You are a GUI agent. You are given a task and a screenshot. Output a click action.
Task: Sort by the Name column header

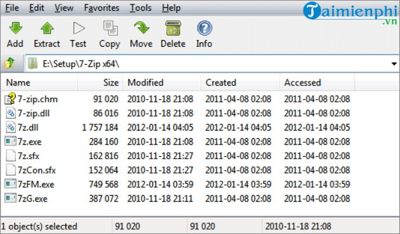[x=39, y=82]
